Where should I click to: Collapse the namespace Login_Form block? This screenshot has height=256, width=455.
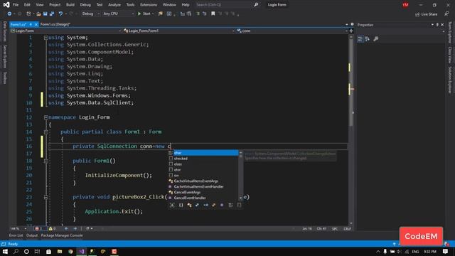pos(45,117)
